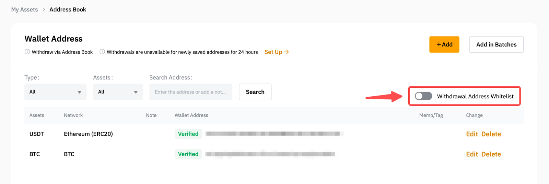Delete the BTC wallet address
549x184 pixels.
pyautogui.click(x=491, y=154)
